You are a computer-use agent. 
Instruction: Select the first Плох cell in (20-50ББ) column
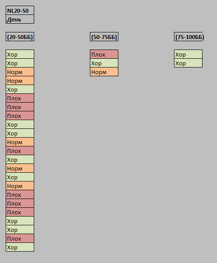click(x=20, y=98)
